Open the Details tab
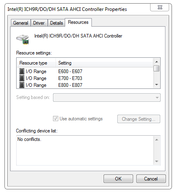176x193 pixels. click(57, 23)
